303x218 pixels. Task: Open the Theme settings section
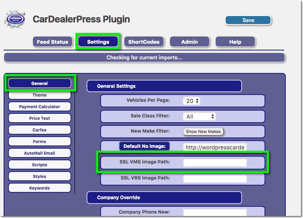pos(39,95)
